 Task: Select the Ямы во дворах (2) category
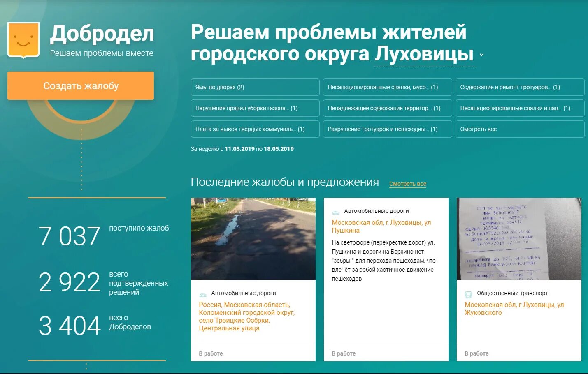click(x=255, y=87)
